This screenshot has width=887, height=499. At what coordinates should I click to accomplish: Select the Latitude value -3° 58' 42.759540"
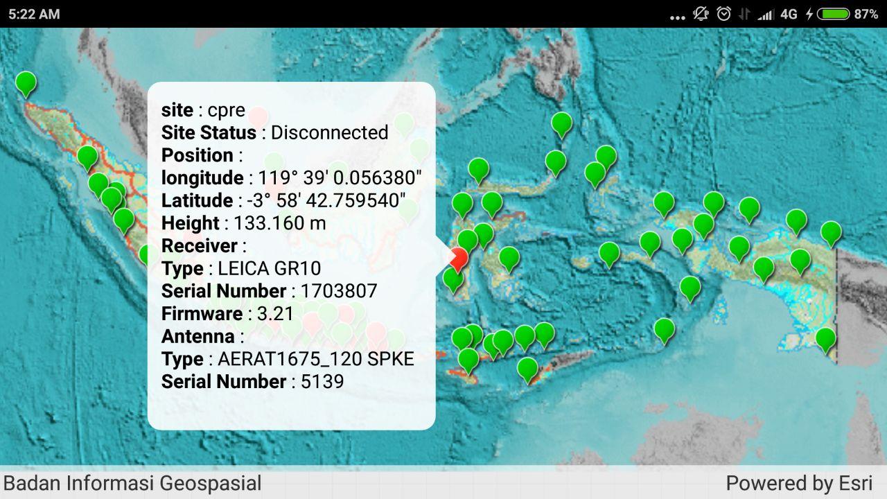click(326, 200)
